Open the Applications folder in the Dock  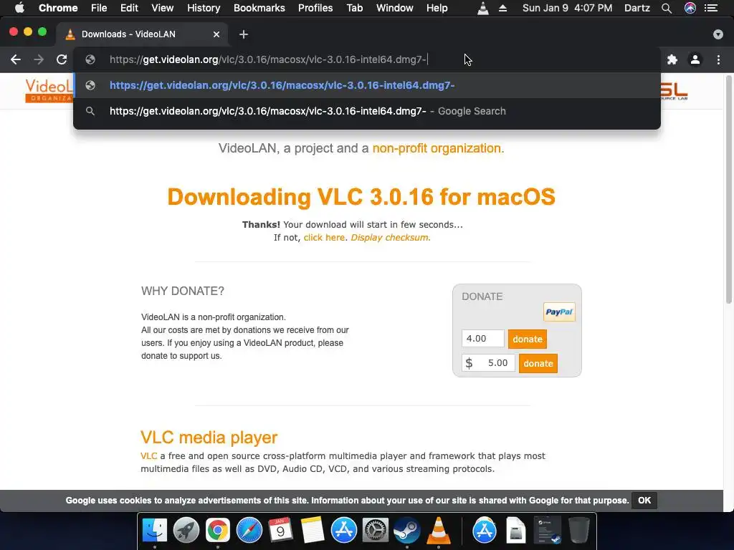coord(484,531)
